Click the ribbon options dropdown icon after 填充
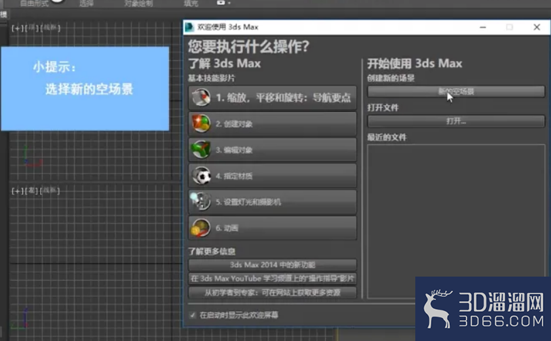551x341 pixels. point(223,3)
